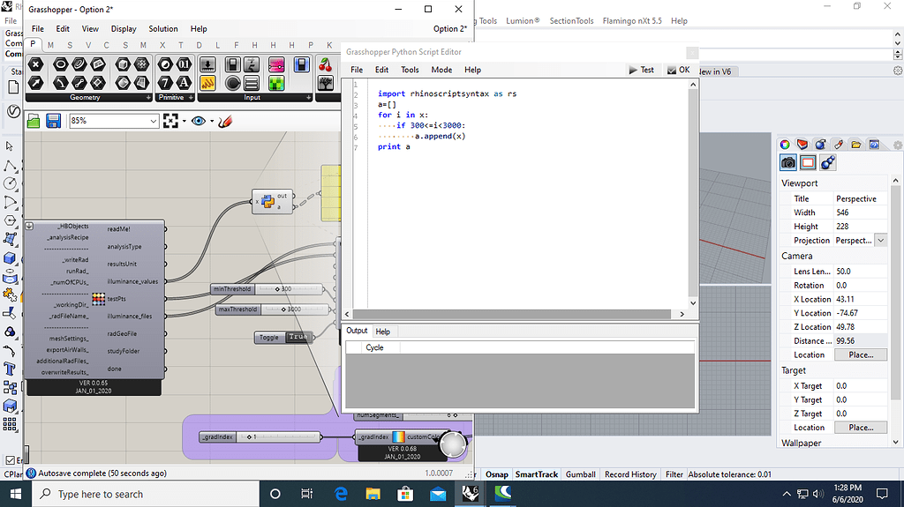Open Microsoft Edge from the taskbar
The width and height of the screenshot is (904, 507).
point(341,494)
